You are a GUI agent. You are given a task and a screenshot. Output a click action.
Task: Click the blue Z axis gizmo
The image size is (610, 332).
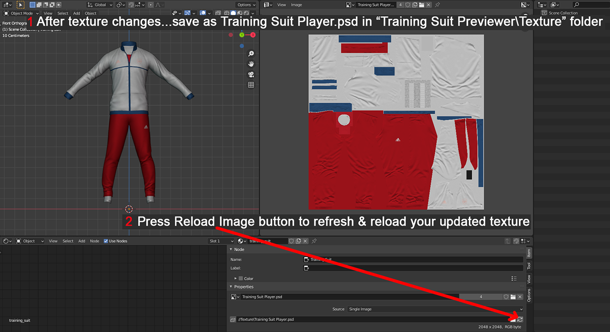(242, 46)
